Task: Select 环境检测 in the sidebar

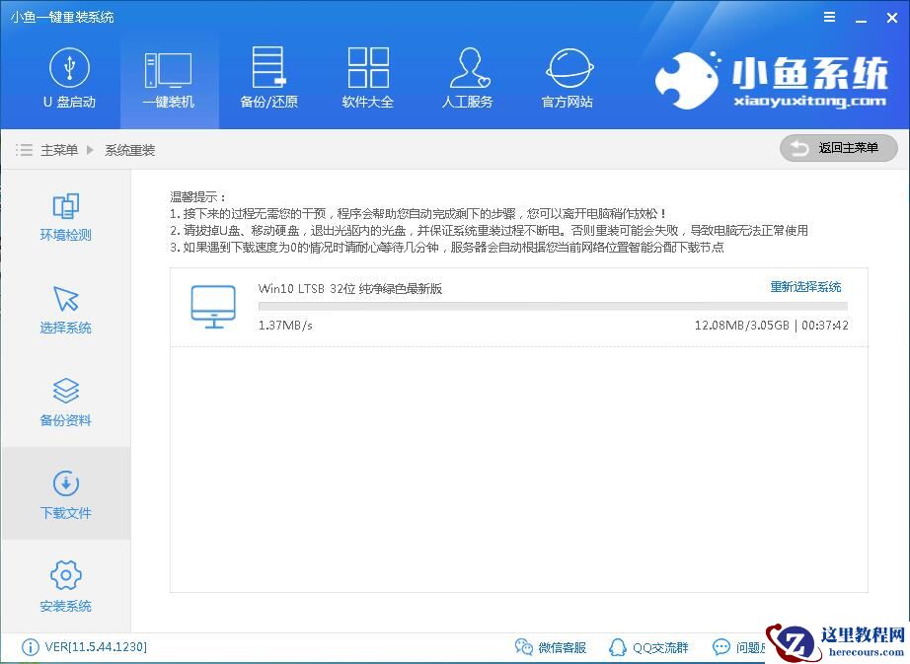Action: tap(65, 217)
